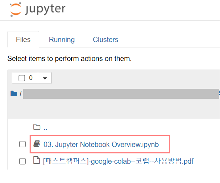
Task: Click the selected count '0' label
Action: click(31, 78)
